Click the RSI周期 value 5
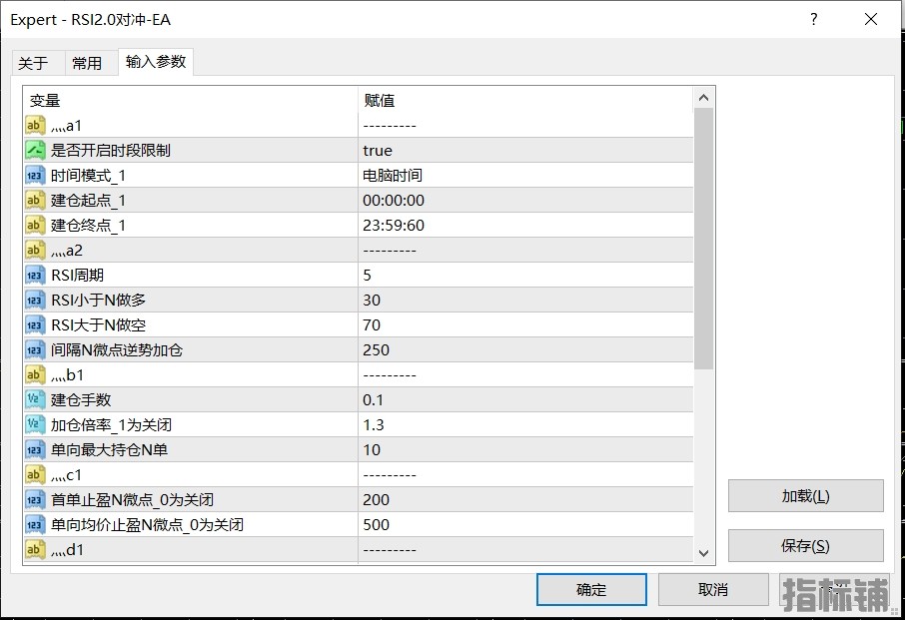The width and height of the screenshot is (905, 620). pyautogui.click(x=525, y=276)
